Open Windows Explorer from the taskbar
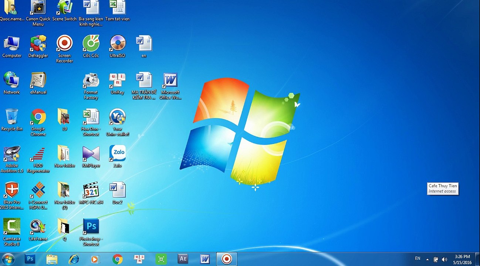Screen dimensions: 480x266 (x=52, y=259)
